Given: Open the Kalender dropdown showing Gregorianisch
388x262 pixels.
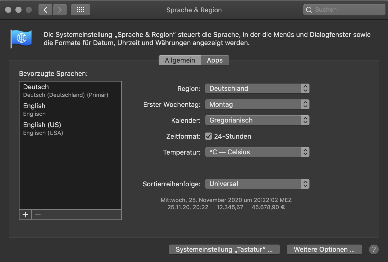Looking at the screenshot, I should (257, 120).
